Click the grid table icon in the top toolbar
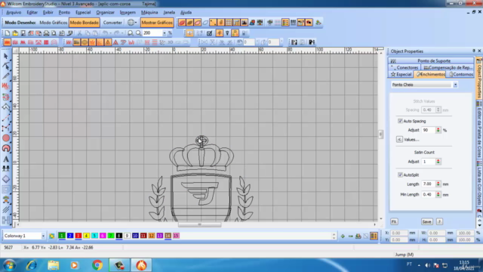The height and width of the screenshot is (272, 483). pos(229,23)
